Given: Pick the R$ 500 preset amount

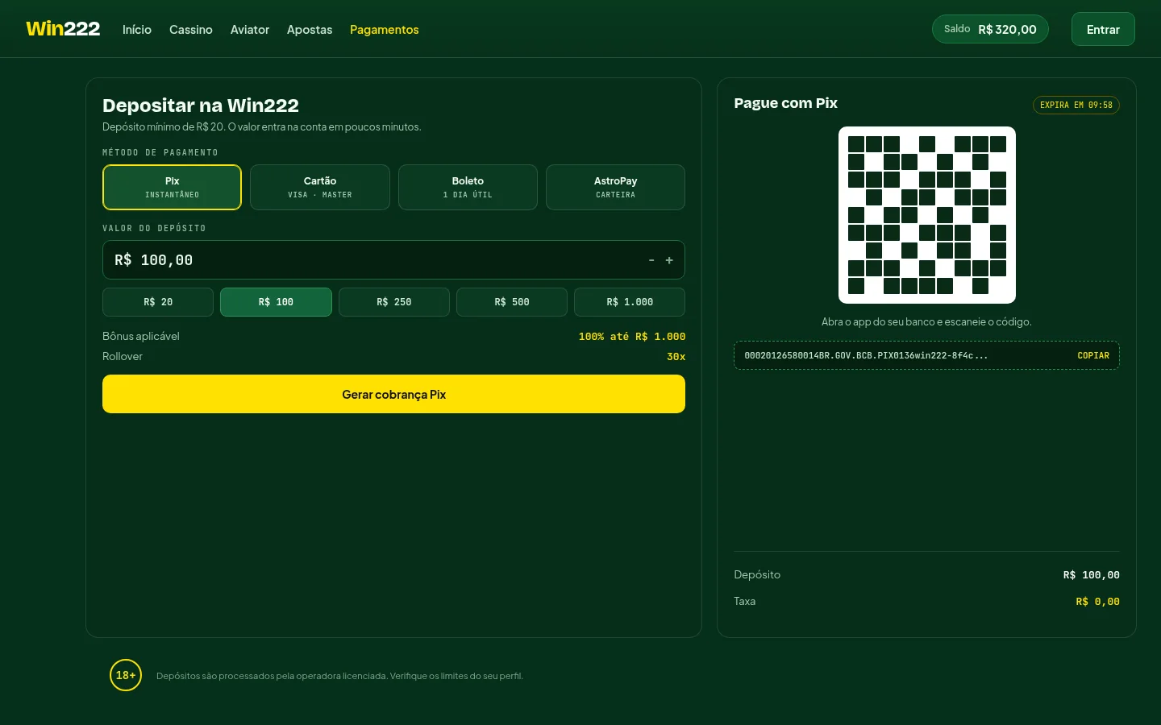Looking at the screenshot, I should 512,302.
